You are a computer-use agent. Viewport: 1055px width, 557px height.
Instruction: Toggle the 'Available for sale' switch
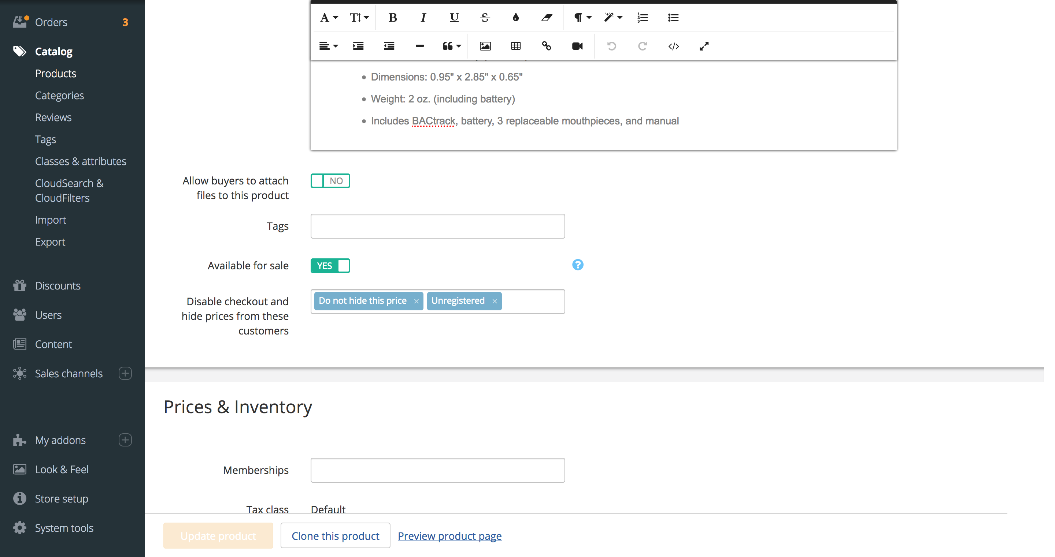coord(330,266)
